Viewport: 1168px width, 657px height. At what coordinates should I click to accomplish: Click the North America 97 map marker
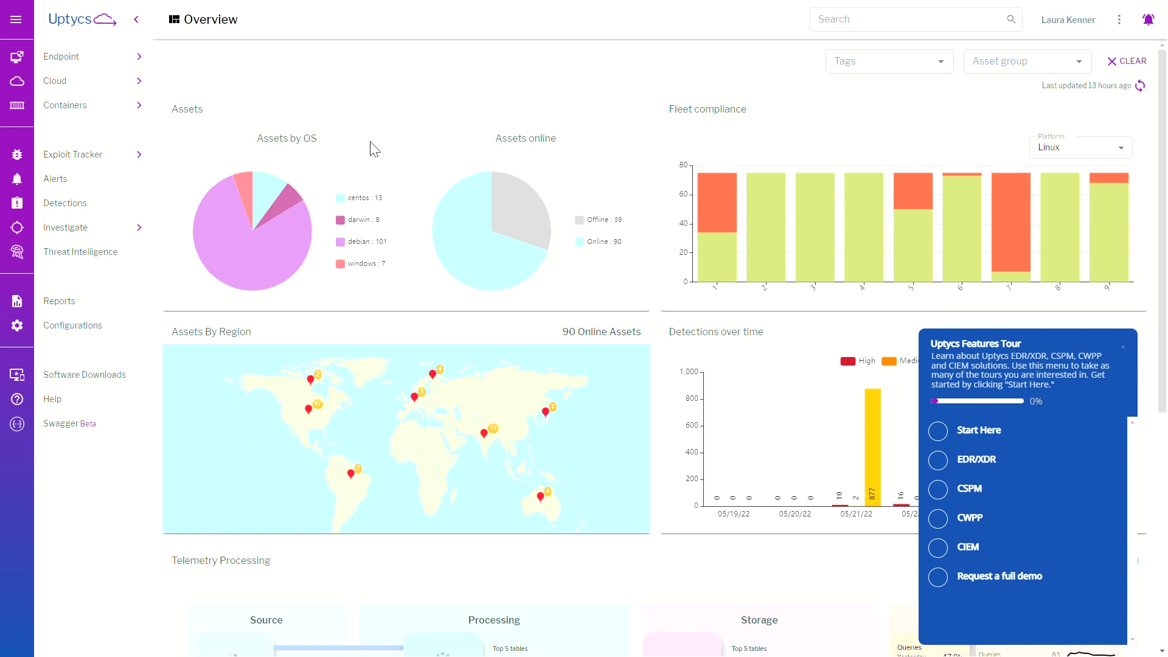(x=308, y=409)
